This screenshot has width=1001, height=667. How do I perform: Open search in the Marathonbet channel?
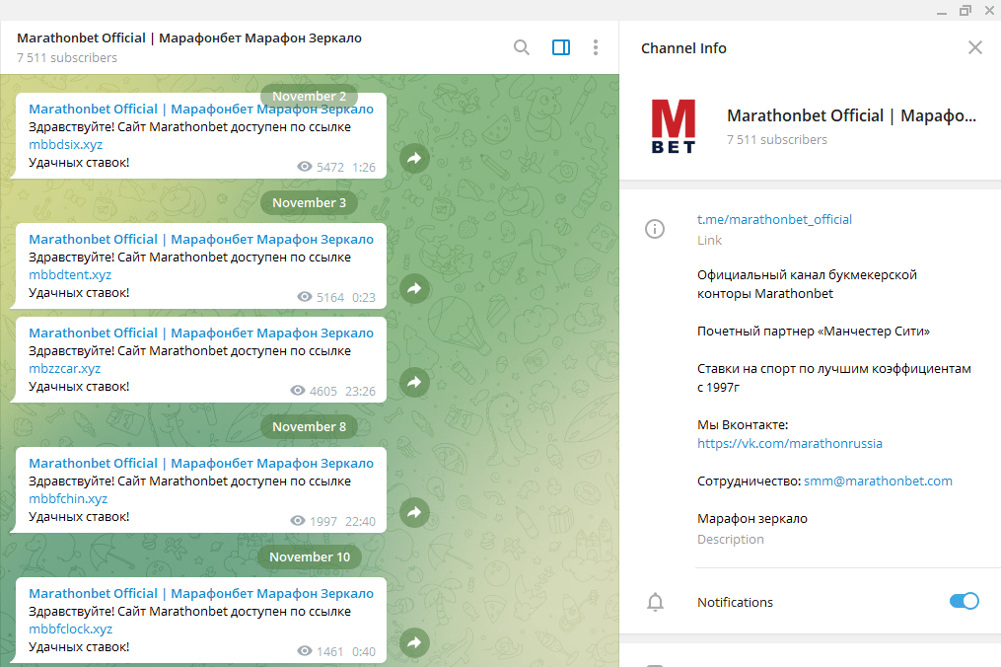tap(522, 47)
